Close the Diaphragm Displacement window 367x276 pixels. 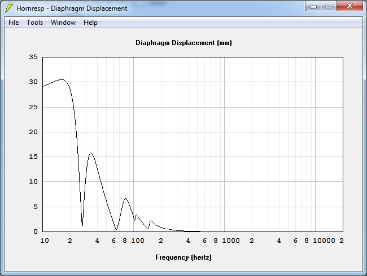(x=349, y=6)
